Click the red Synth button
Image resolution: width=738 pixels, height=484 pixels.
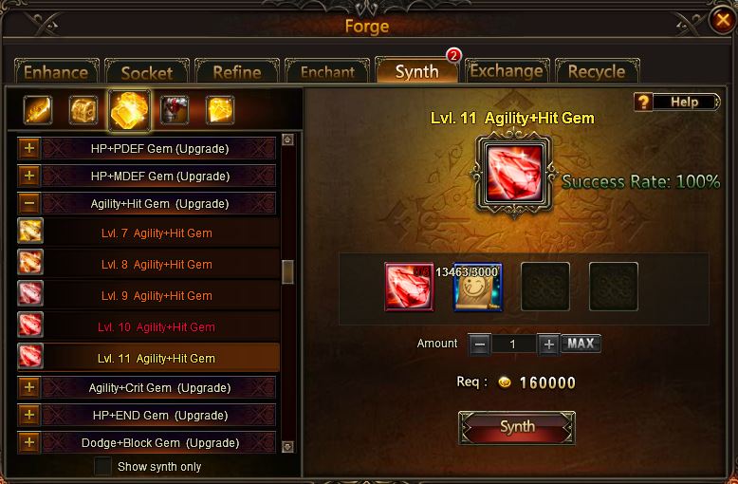pos(517,427)
